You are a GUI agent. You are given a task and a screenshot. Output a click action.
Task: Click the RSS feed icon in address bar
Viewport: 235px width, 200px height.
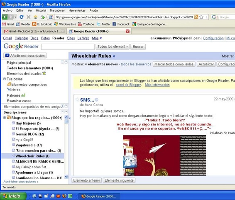coord(196,17)
